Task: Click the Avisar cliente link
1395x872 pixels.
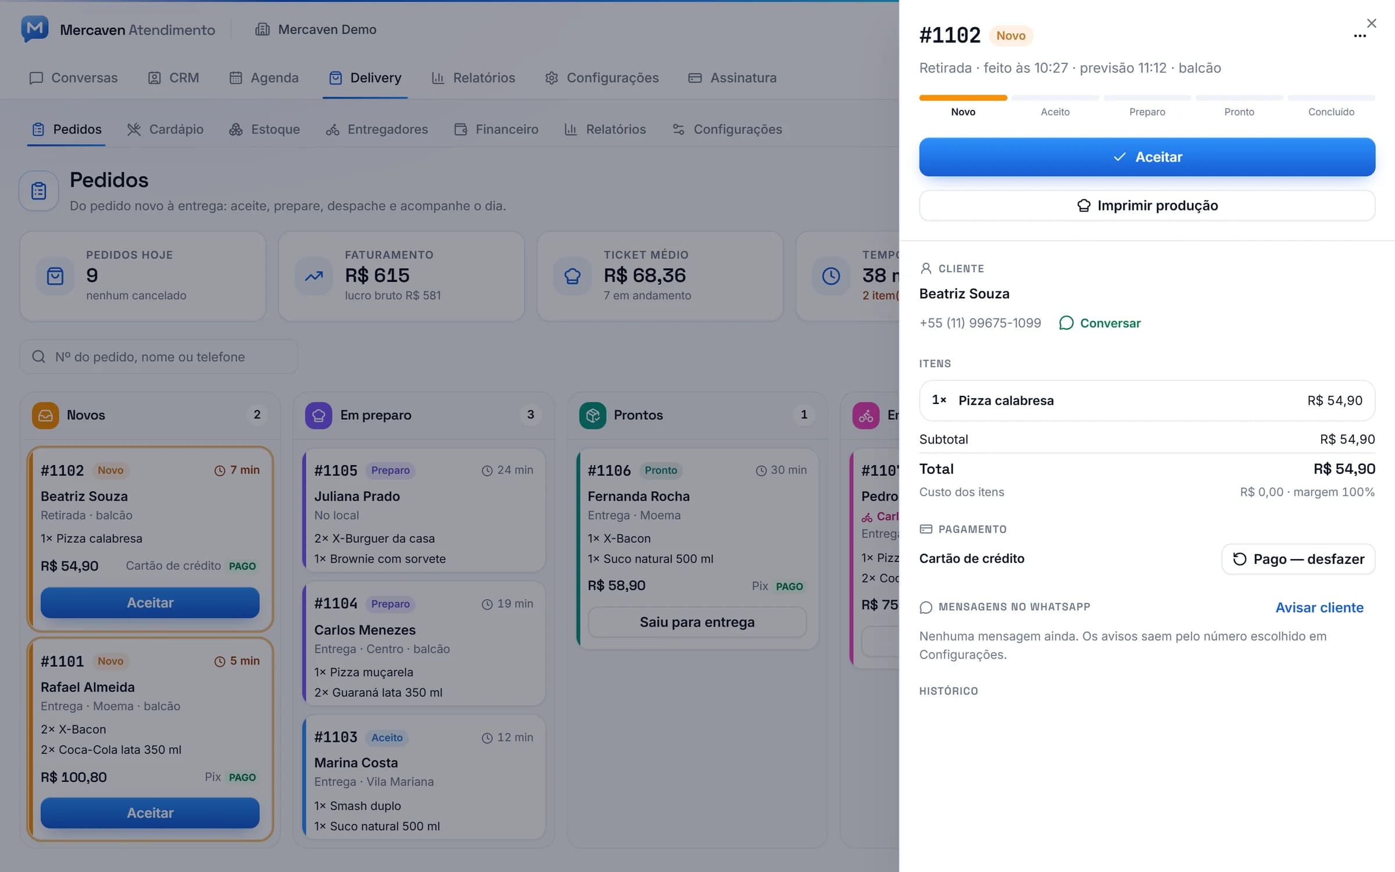Action: coord(1319,607)
